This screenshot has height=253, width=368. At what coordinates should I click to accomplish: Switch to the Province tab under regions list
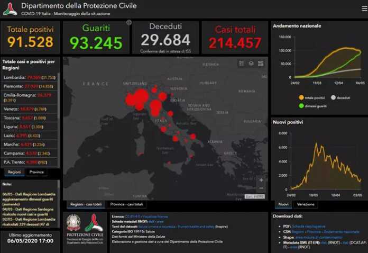pyautogui.click(x=36, y=172)
